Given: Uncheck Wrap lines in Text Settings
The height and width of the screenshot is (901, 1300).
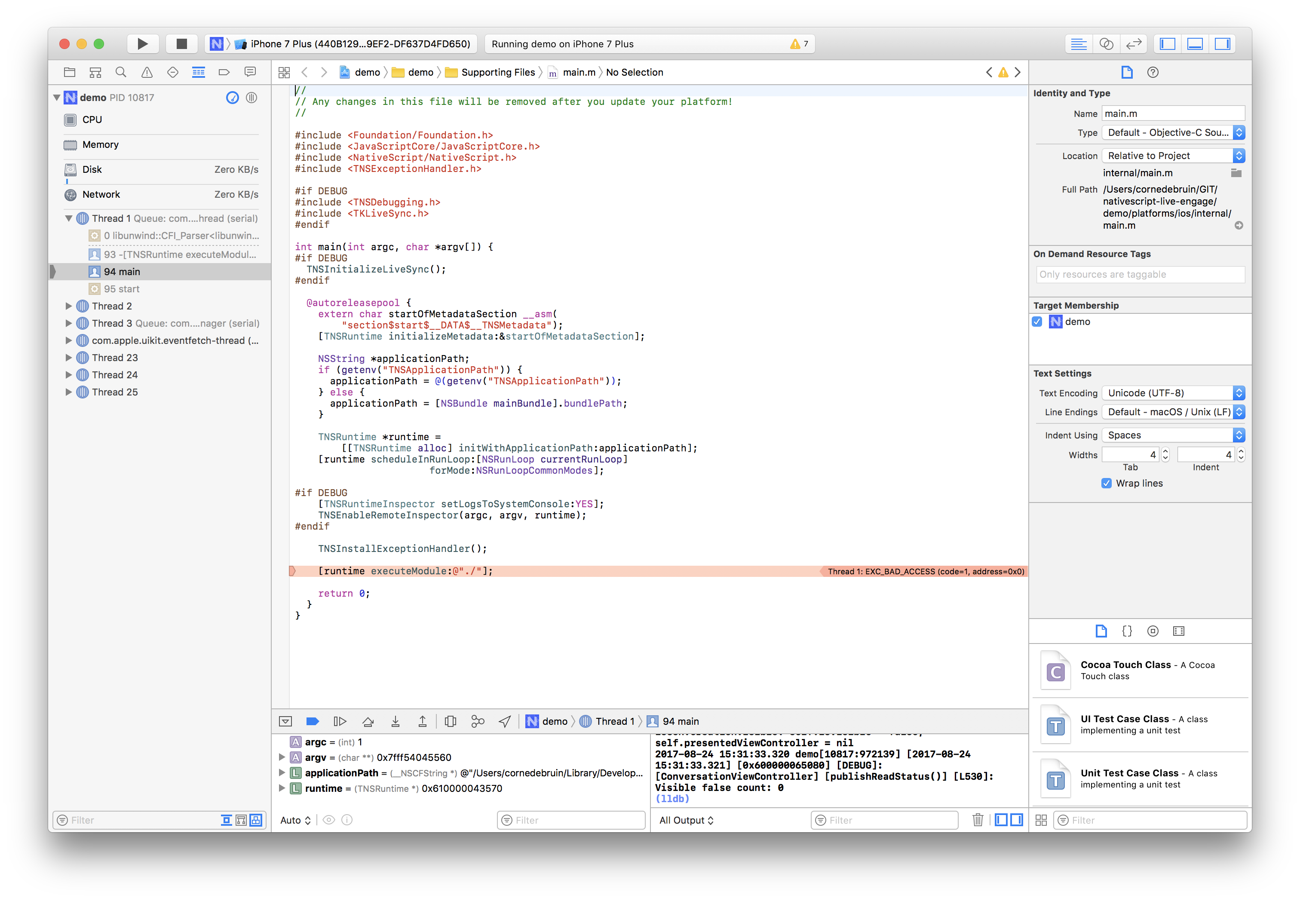Looking at the screenshot, I should [x=1106, y=483].
